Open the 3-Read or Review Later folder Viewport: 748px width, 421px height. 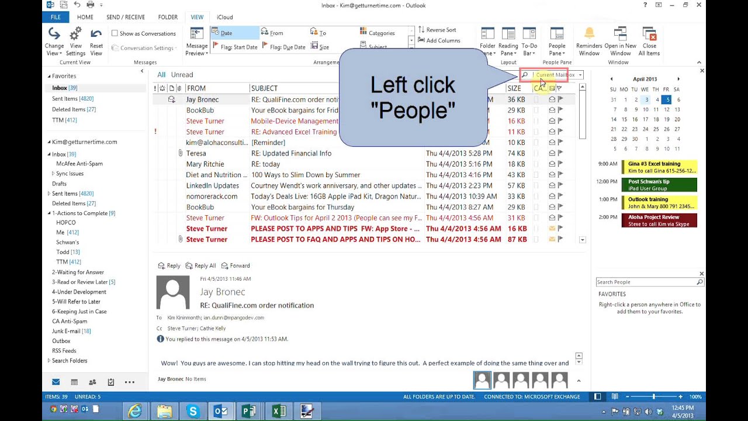84,282
